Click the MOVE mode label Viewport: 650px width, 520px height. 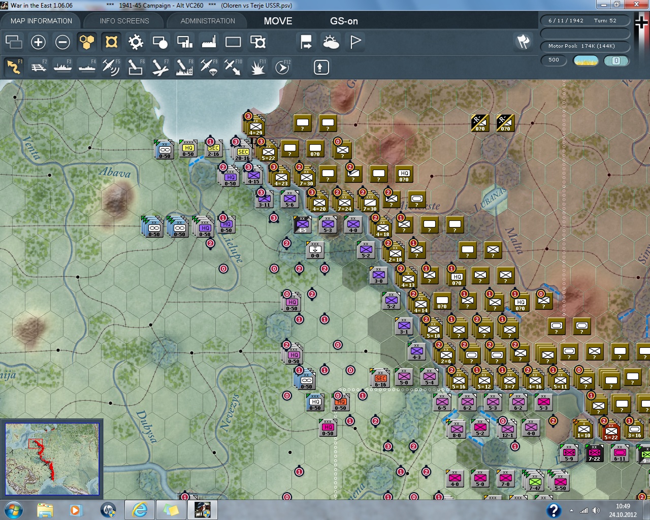coord(278,21)
